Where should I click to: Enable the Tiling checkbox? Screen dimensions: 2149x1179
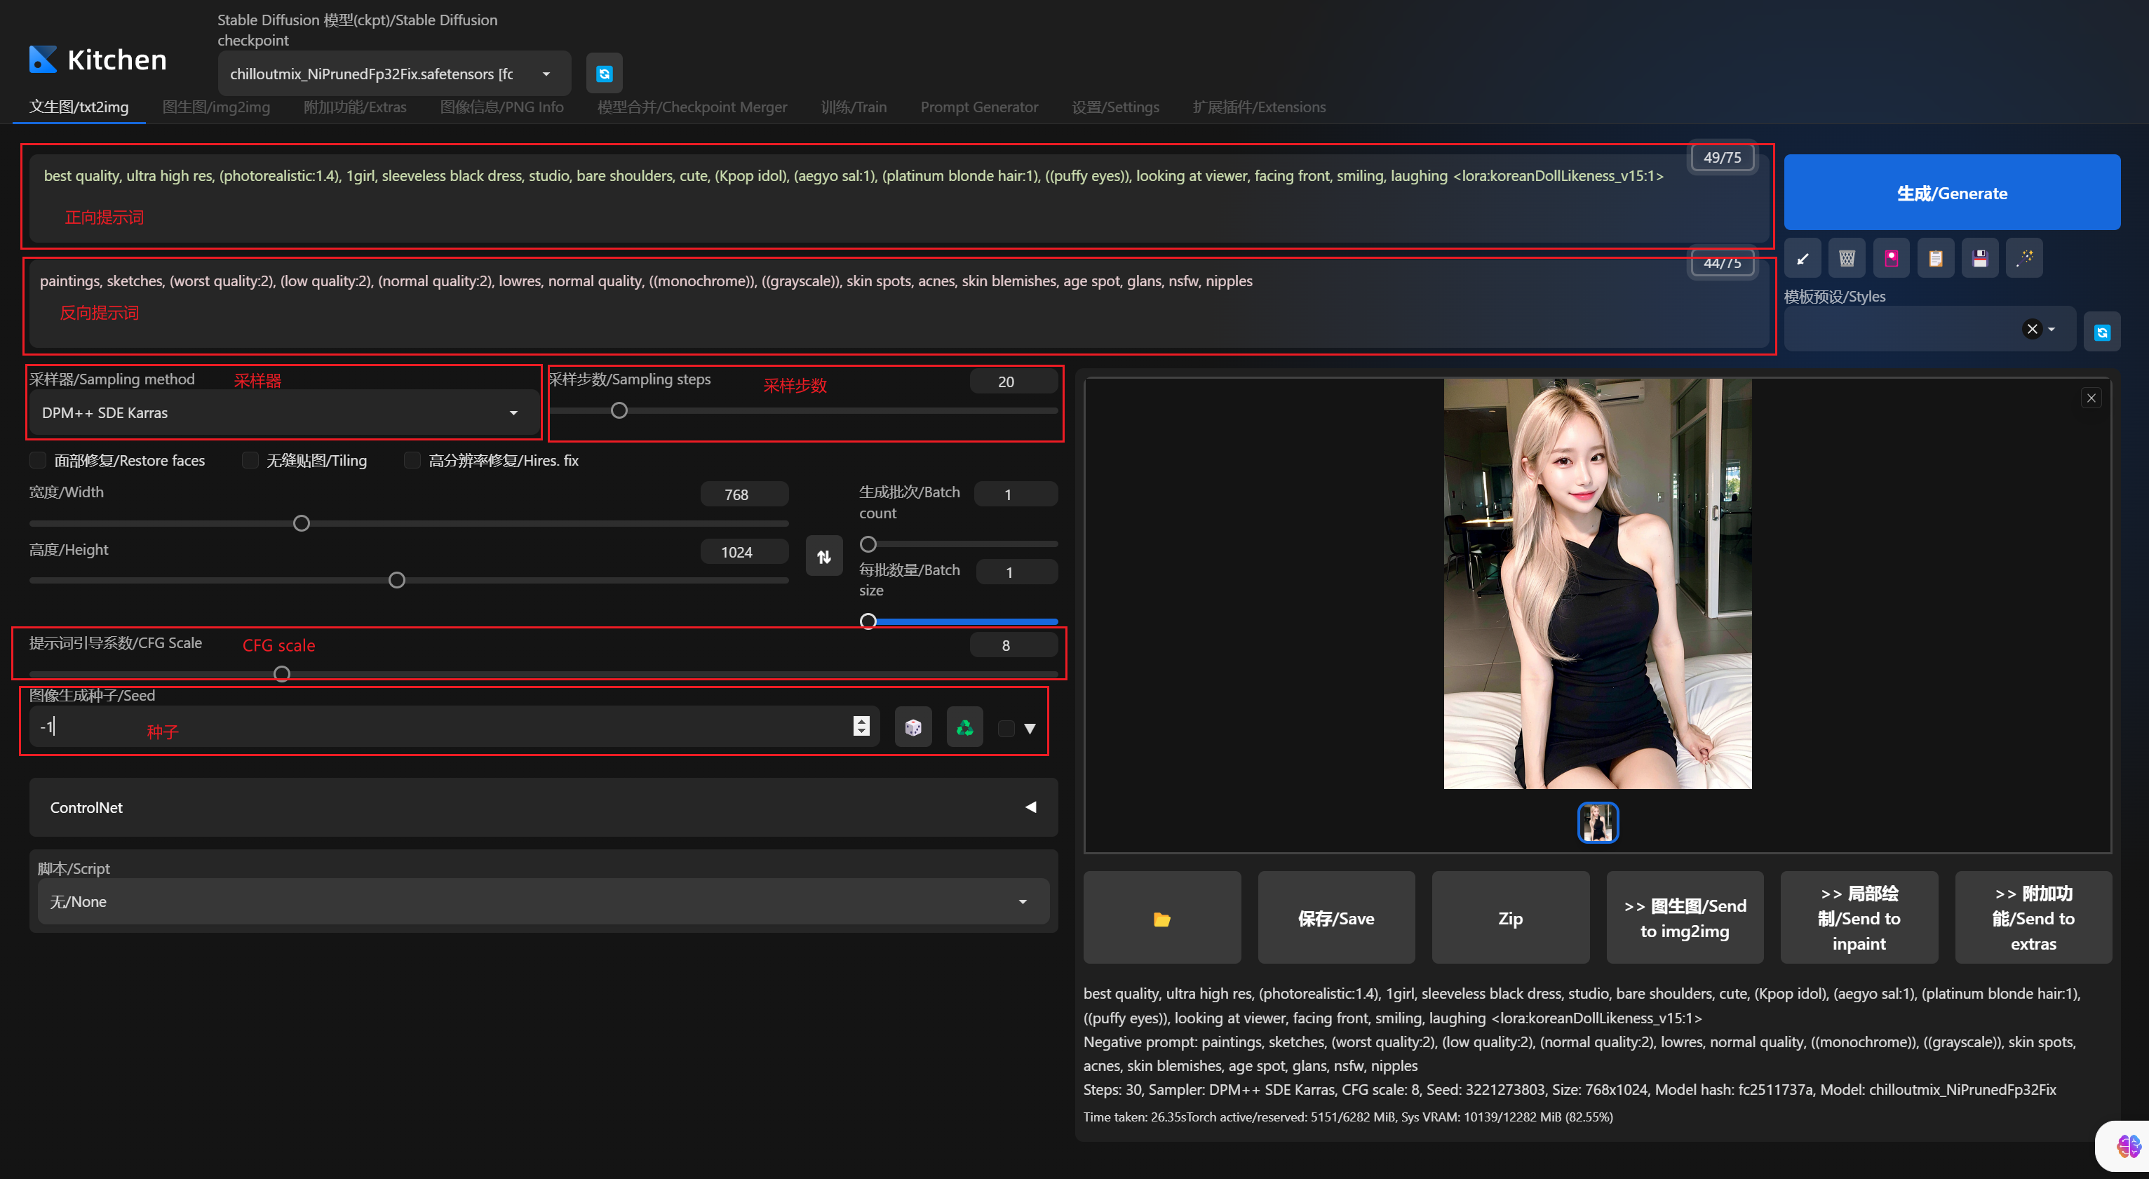250,460
